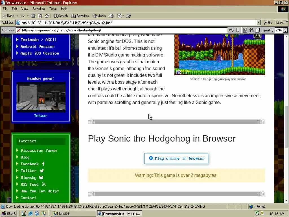Click the Play online in browser button

176,158
